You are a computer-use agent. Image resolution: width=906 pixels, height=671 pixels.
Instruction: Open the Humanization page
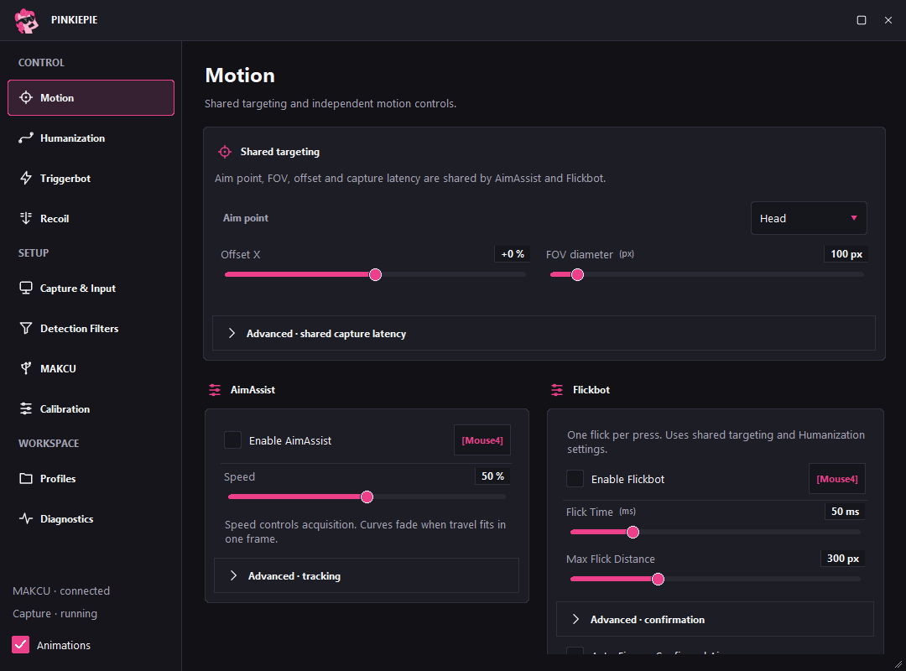point(91,138)
